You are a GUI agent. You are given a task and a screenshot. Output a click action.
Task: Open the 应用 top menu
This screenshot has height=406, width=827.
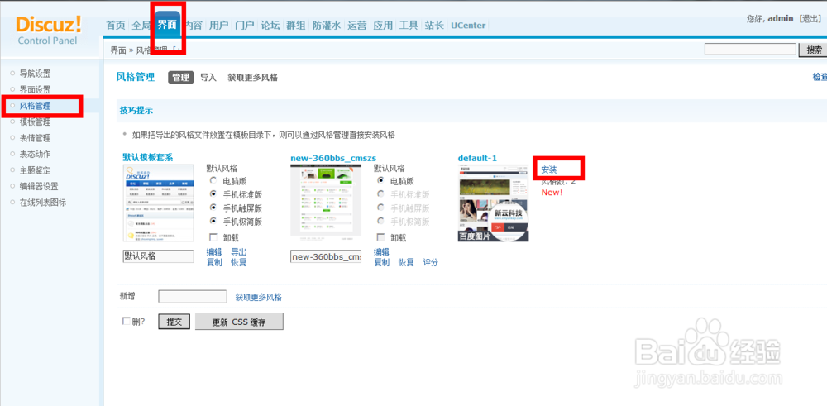(383, 26)
